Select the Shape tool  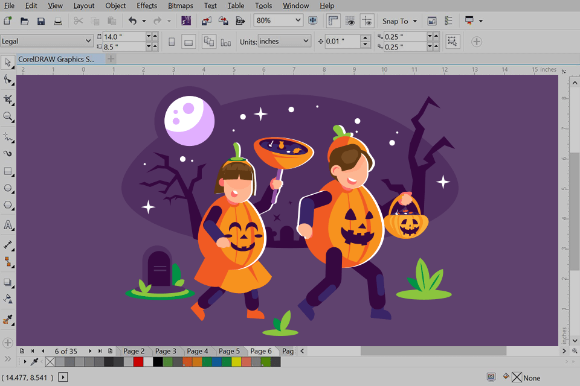tap(8, 80)
